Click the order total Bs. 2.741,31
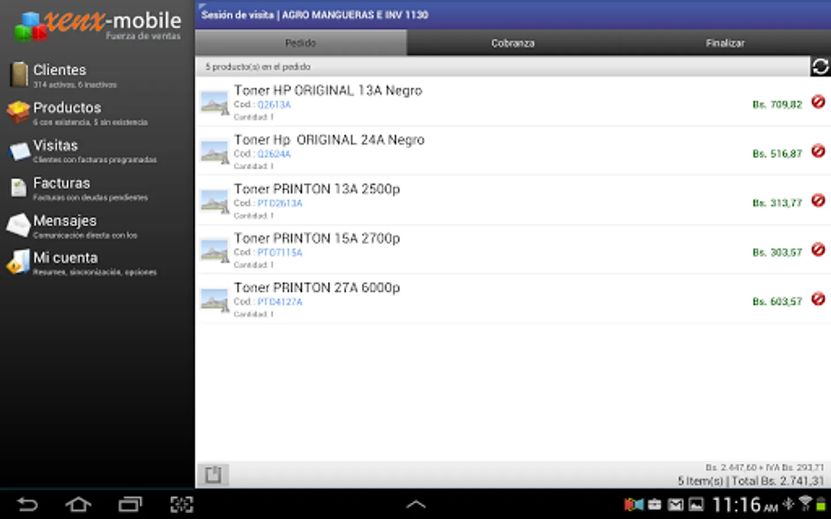Viewport: 831px width, 519px height. (x=778, y=481)
